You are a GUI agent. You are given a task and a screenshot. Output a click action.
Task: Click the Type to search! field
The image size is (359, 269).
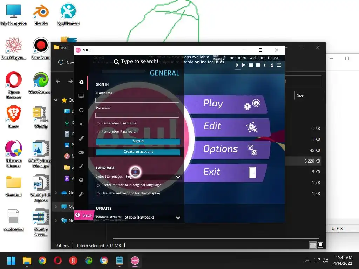click(140, 61)
